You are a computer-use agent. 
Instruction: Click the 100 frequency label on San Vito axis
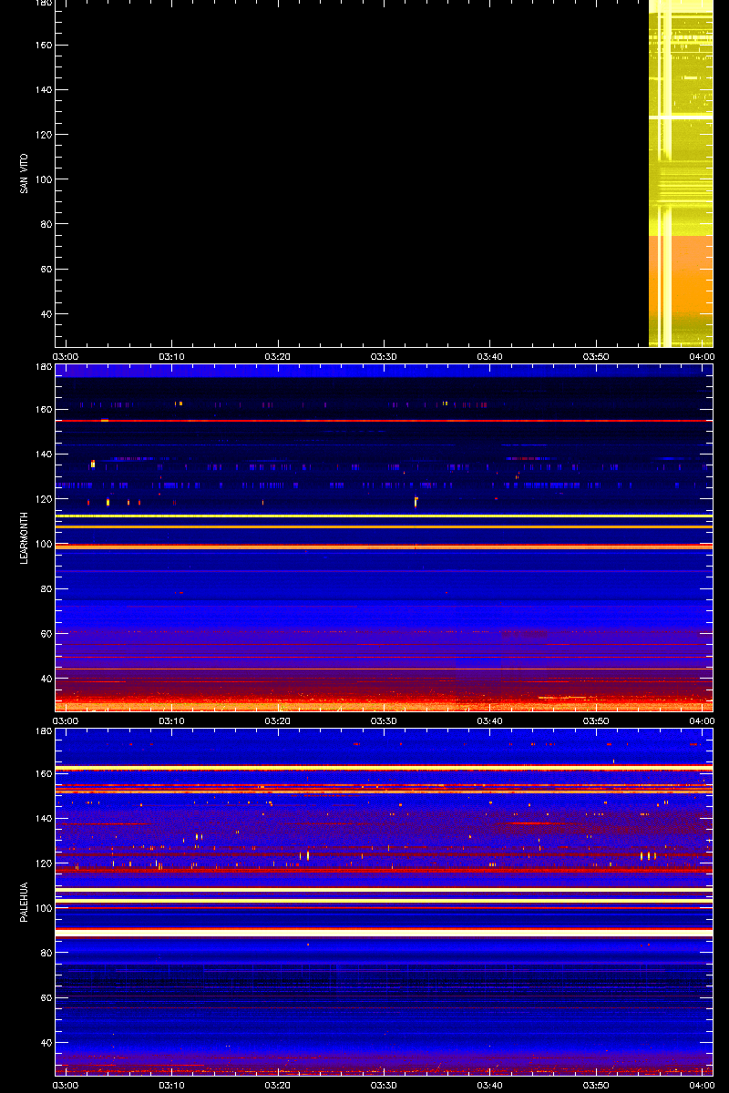pyautogui.click(x=42, y=179)
